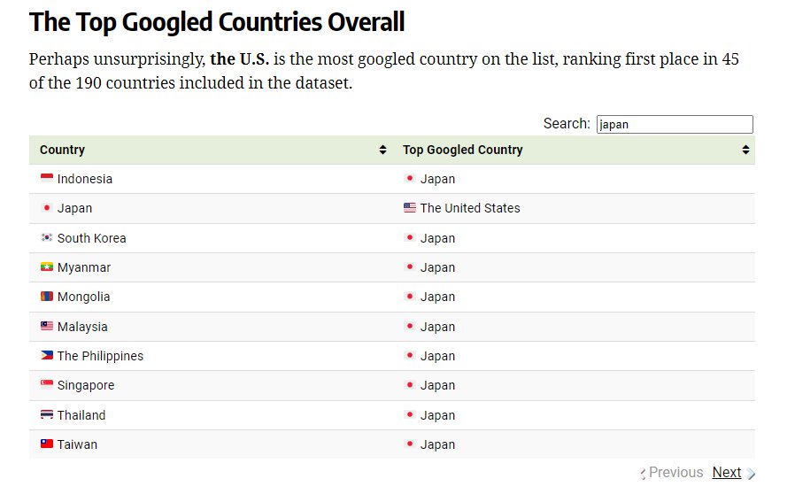The image size is (795, 502).
Task: Click the Singapore flag icon
Action: (47, 385)
